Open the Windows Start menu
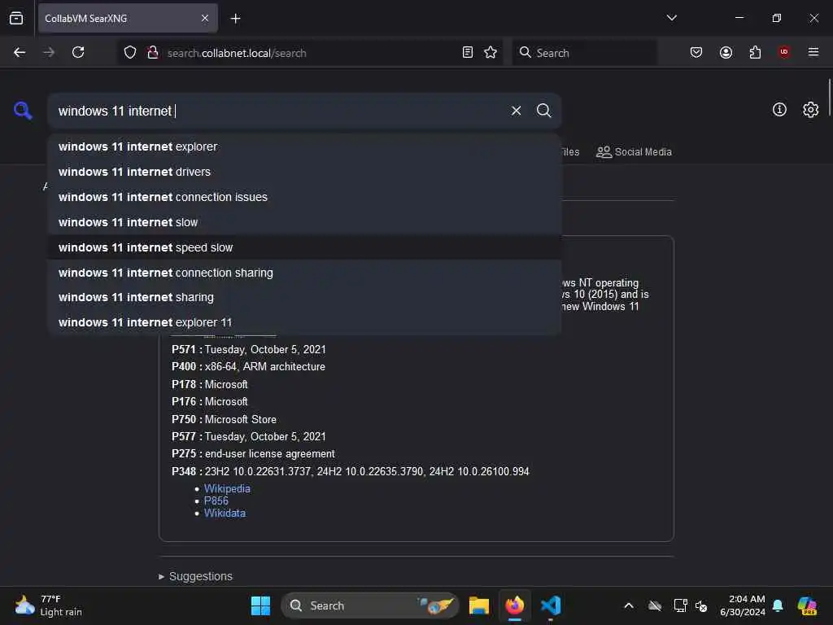Image resolution: width=833 pixels, height=625 pixels. click(x=260, y=605)
